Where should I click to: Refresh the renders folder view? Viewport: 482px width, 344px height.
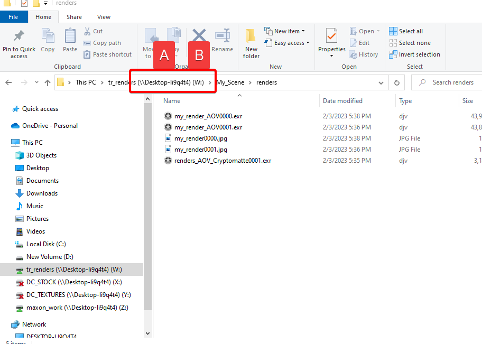pos(396,82)
